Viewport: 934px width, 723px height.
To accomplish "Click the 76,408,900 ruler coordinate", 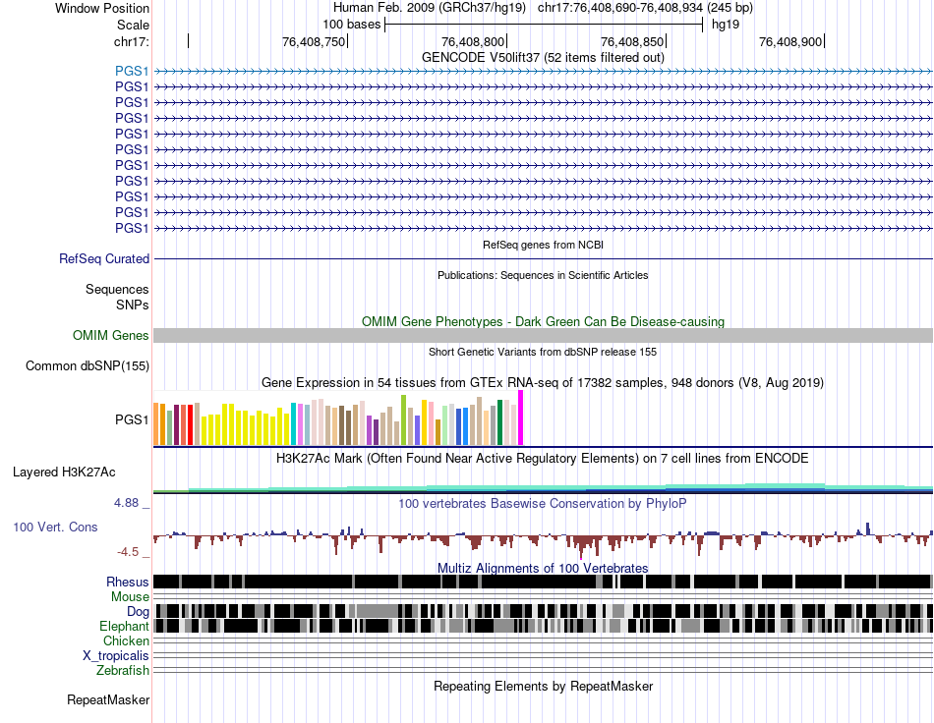I will click(790, 41).
